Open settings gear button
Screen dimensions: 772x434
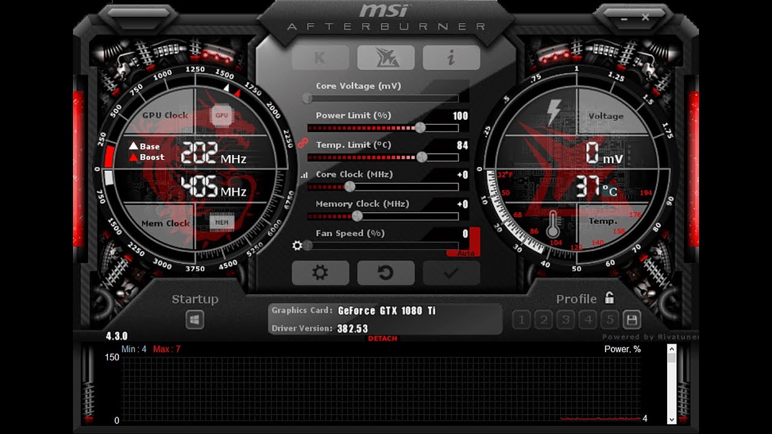(x=320, y=273)
